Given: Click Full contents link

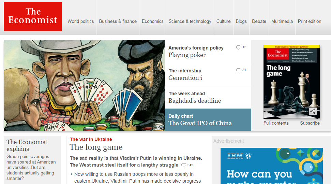Looking at the screenshot, I should click(x=276, y=123).
